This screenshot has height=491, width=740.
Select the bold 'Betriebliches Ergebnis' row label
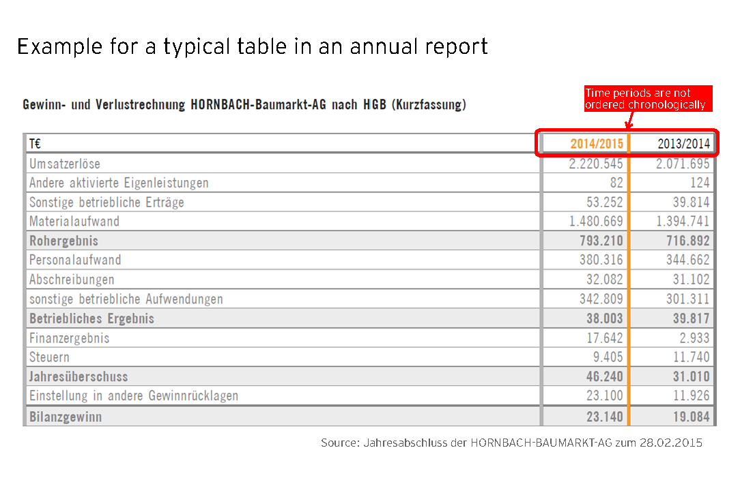[91, 319]
